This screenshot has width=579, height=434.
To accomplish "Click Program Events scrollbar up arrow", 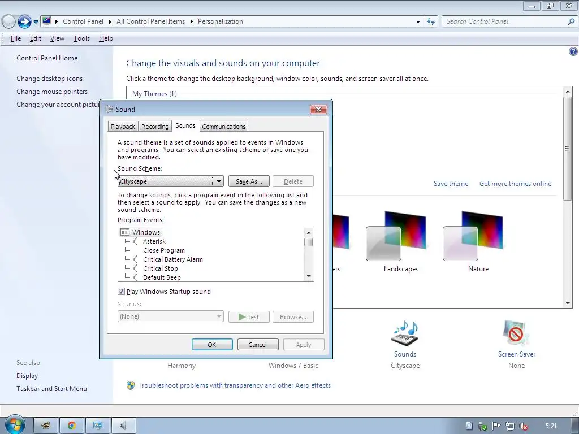I will pyautogui.click(x=309, y=232).
